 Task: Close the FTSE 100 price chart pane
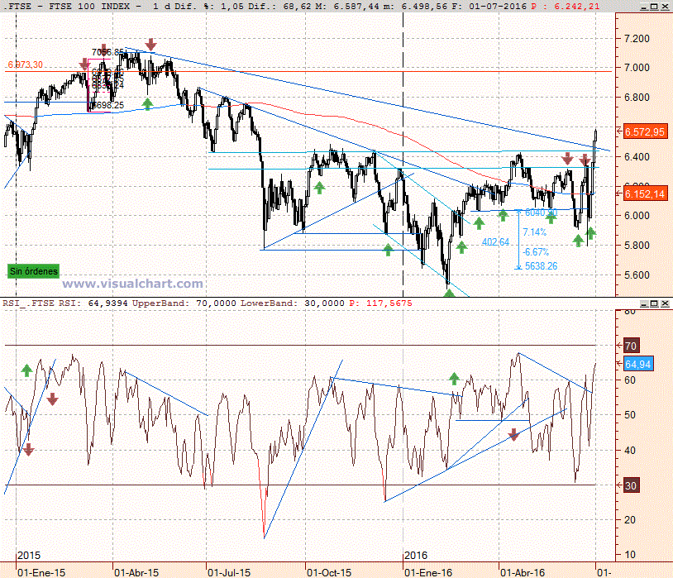click(665, 7)
